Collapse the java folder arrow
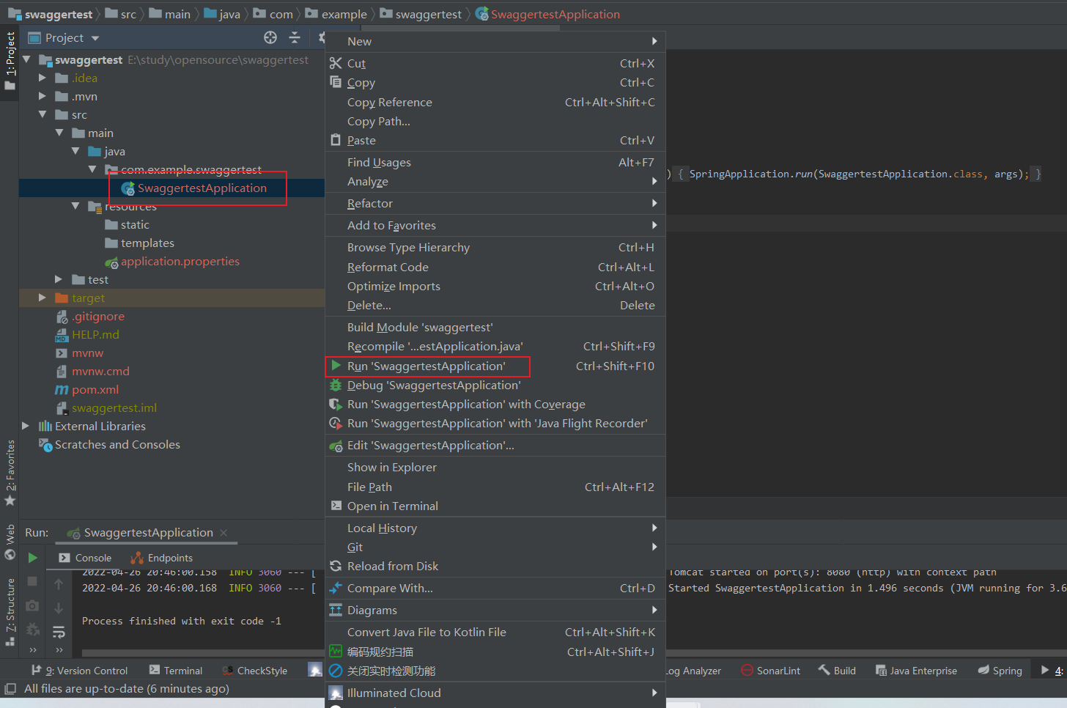This screenshot has width=1067, height=708. [x=75, y=151]
